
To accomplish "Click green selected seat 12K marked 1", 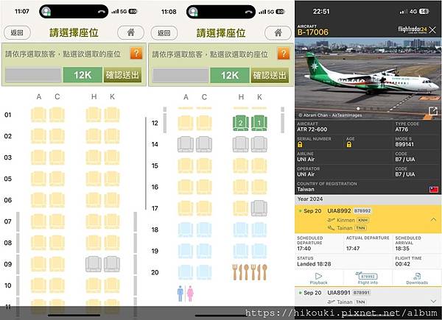I will tap(259, 123).
